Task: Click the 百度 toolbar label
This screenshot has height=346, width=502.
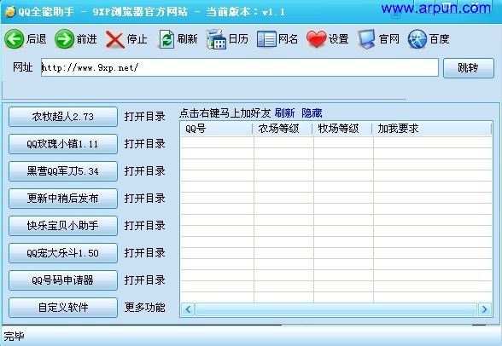Action: 439,39
